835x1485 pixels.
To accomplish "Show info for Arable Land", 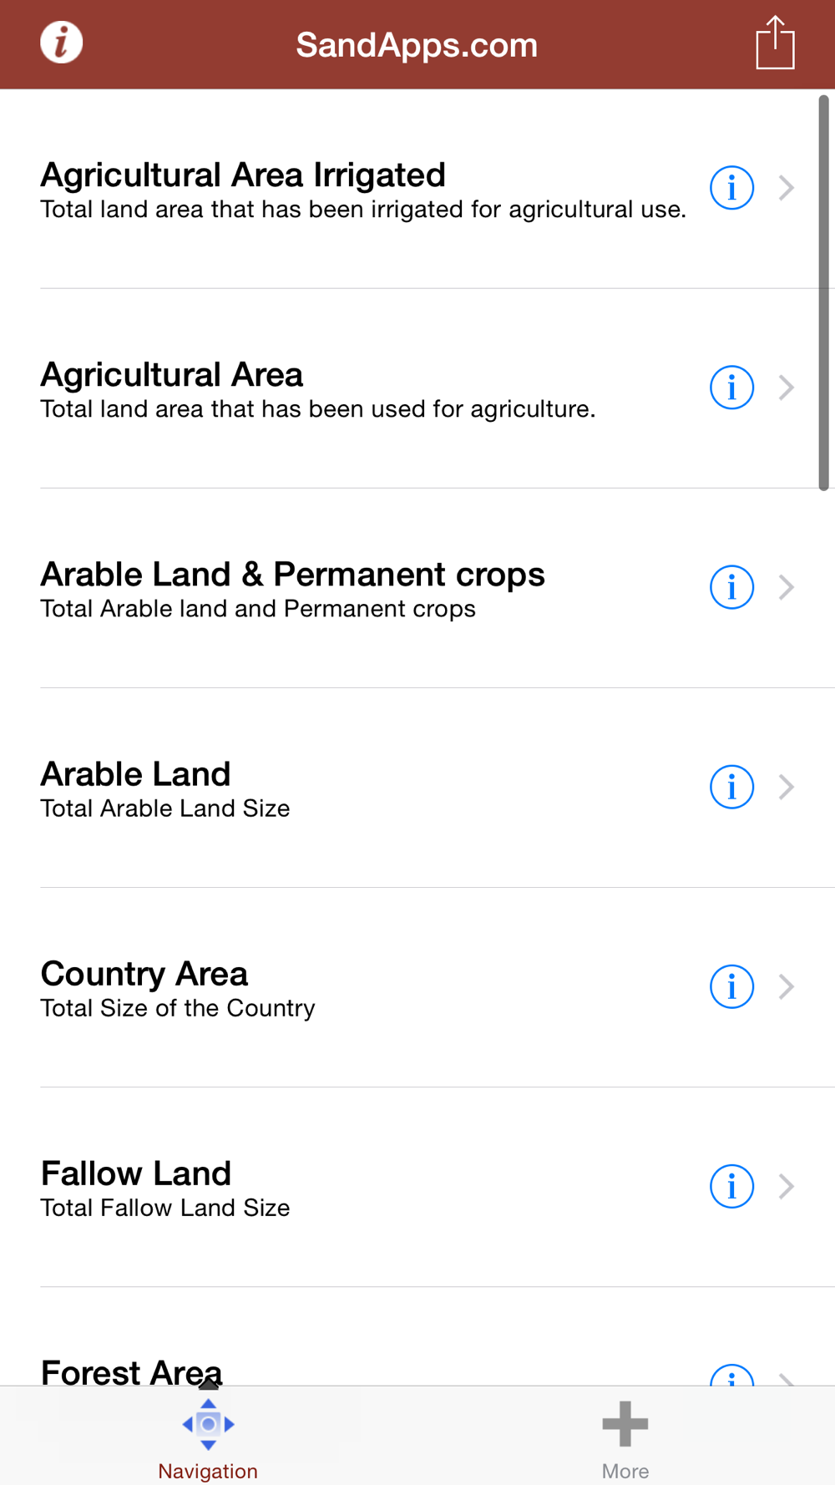I will pos(731,787).
